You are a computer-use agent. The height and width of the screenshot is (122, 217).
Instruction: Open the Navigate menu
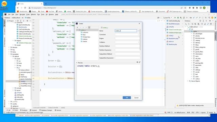(x=22, y=14)
